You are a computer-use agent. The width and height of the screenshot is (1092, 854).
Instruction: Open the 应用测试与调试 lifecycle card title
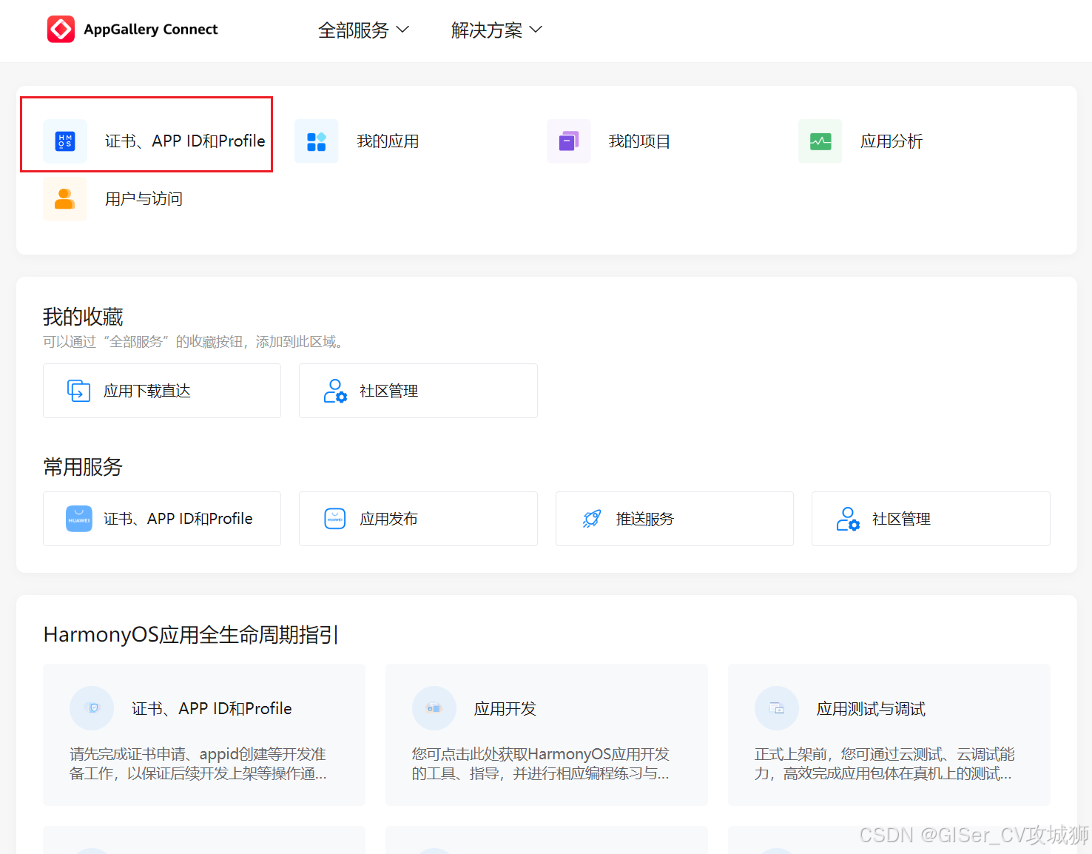coord(871,709)
